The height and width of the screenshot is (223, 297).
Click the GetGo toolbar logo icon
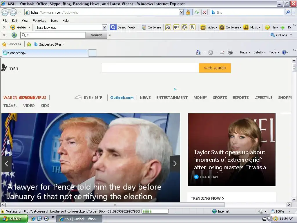click(13, 27)
